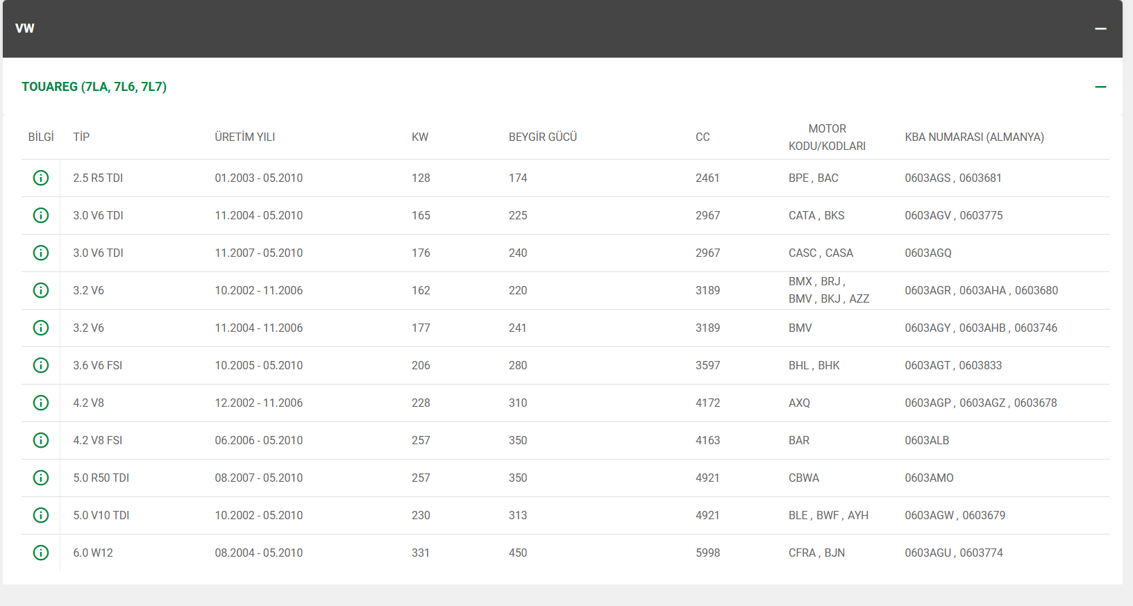Open info icon for 6.0 W12 row

pos(41,553)
